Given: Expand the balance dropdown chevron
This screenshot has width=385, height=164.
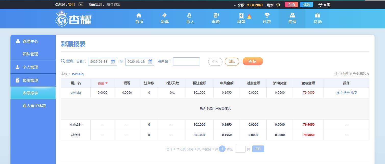Looking at the screenshot, I should click(235, 5).
